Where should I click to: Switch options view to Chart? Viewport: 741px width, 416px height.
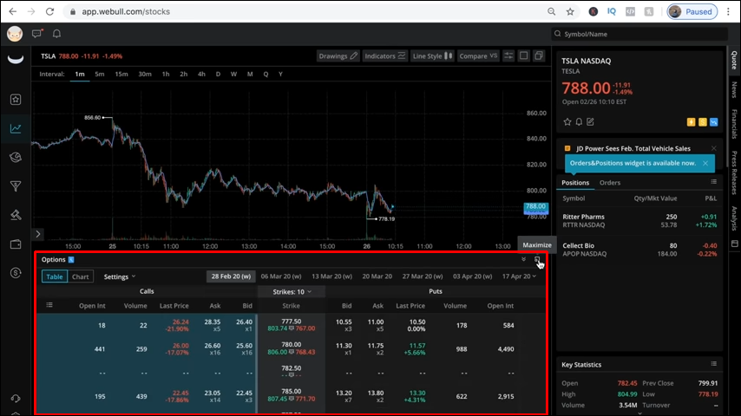(81, 276)
